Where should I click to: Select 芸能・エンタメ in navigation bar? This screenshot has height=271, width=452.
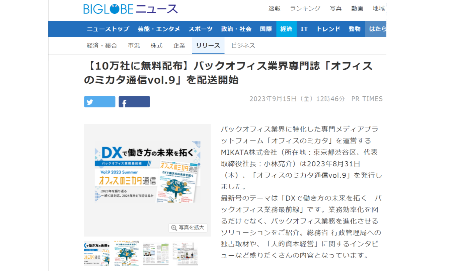click(159, 29)
